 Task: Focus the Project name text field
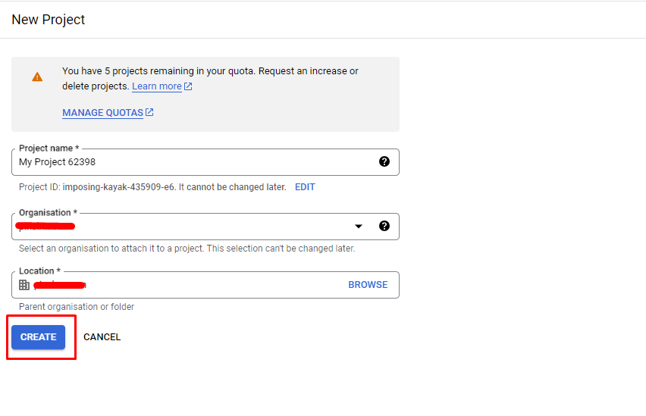click(x=190, y=162)
